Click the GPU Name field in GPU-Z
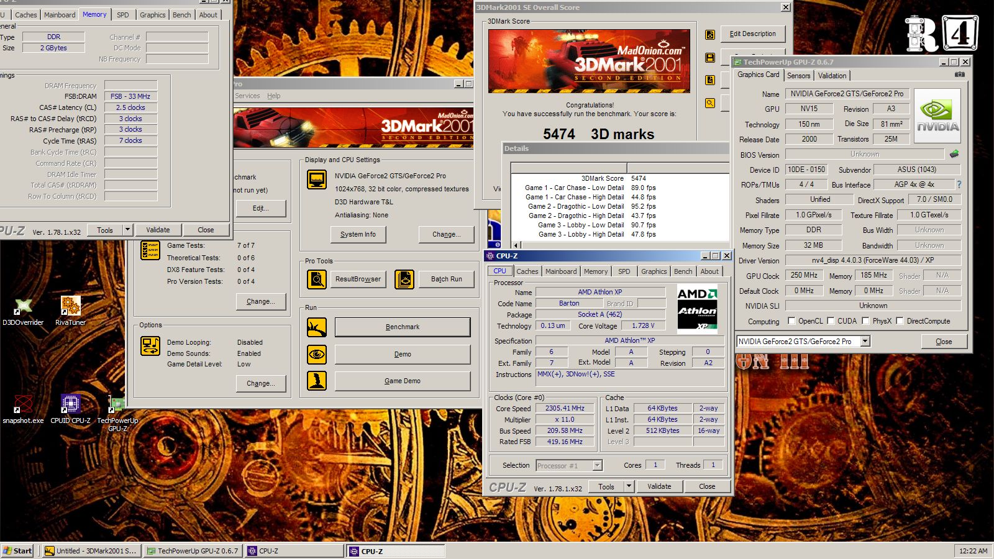Screen dimensions: 994x559 pyautogui.click(x=847, y=94)
